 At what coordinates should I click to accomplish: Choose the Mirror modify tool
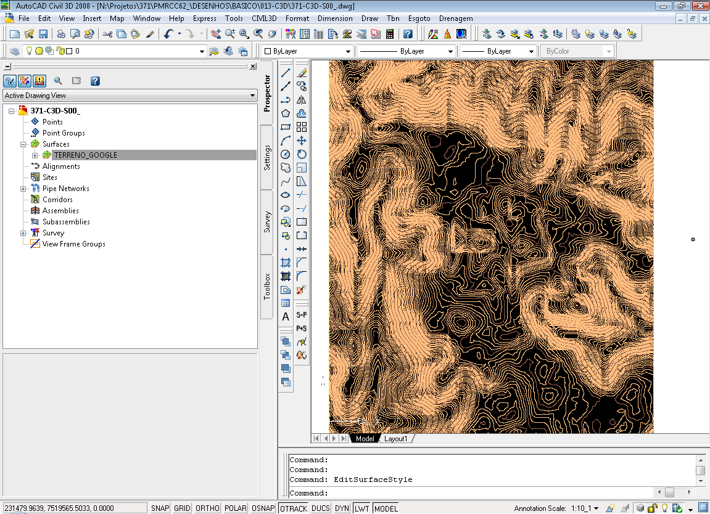(x=302, y=100)
